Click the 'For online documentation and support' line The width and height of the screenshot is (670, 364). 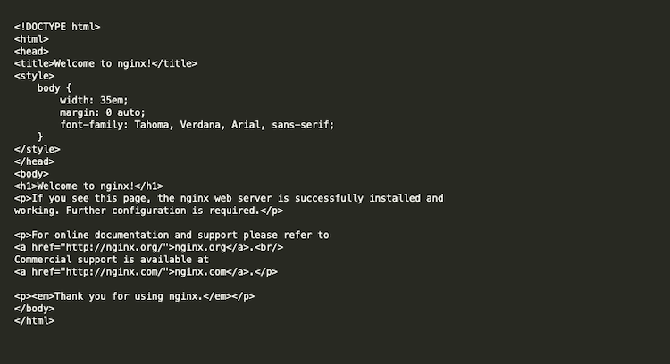point(172,236)
